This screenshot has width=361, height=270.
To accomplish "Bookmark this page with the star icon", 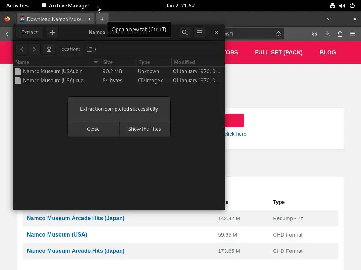I will coord(279,34).
